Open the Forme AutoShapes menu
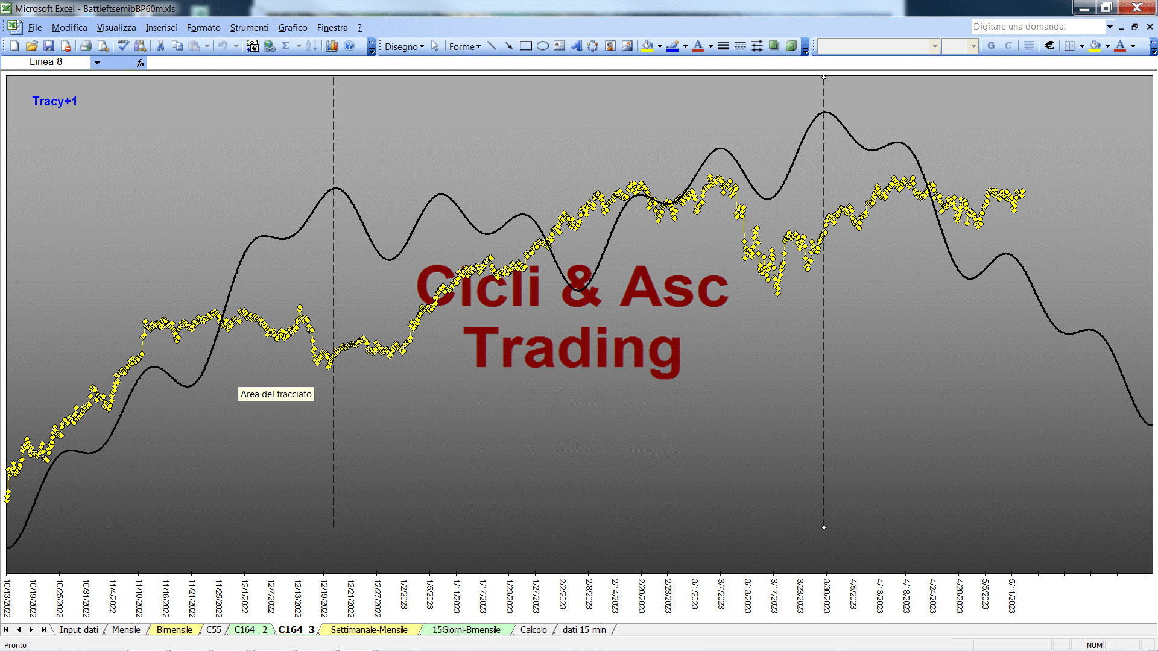This screenshot has height=651, width=1158. tap(464, 46)
